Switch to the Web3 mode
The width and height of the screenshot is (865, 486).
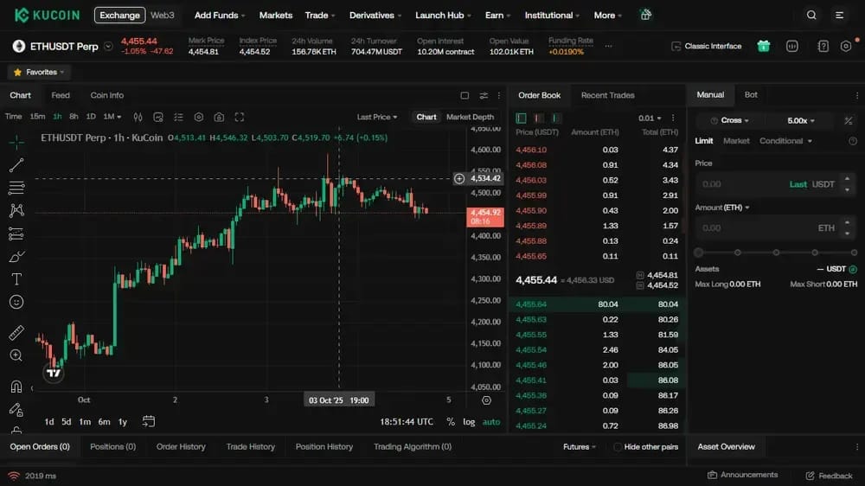pos(163,16)
